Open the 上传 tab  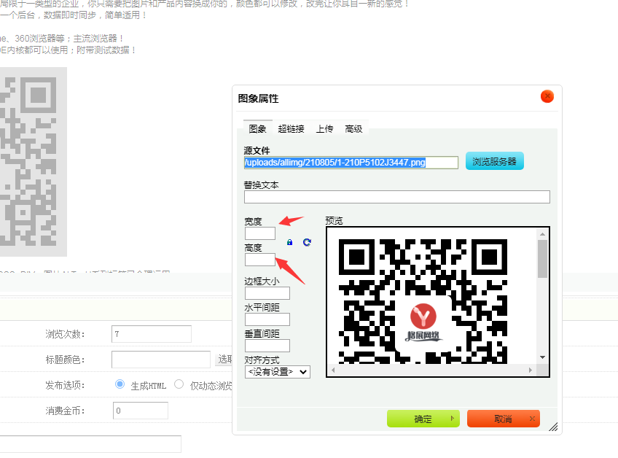(324, 128)
